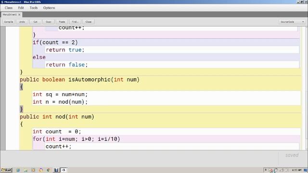Click the 'saved' status indicator

pyautogui.click(x=292, y=155)
